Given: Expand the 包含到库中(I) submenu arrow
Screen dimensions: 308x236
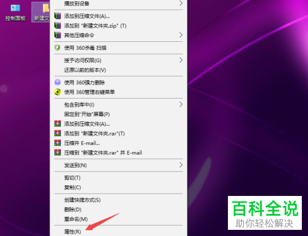Looking at the screenshot, I should coord(180,104).
